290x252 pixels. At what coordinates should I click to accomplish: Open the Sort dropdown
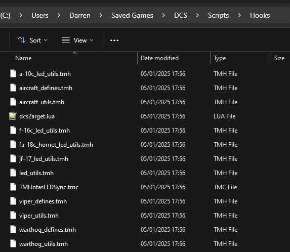pyautogui.click(x=32, y=40)
